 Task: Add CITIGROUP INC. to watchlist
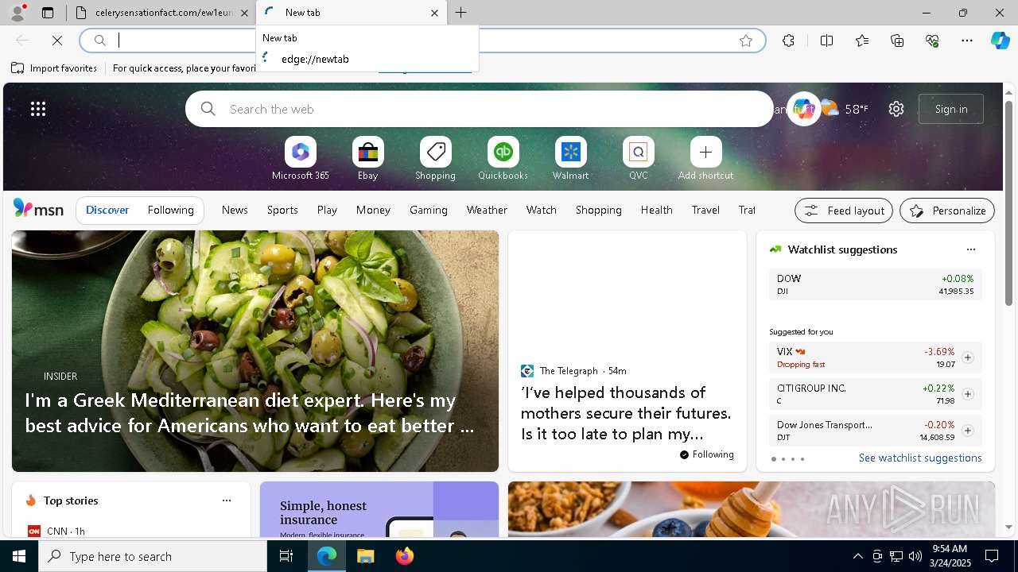click(967, 394)
